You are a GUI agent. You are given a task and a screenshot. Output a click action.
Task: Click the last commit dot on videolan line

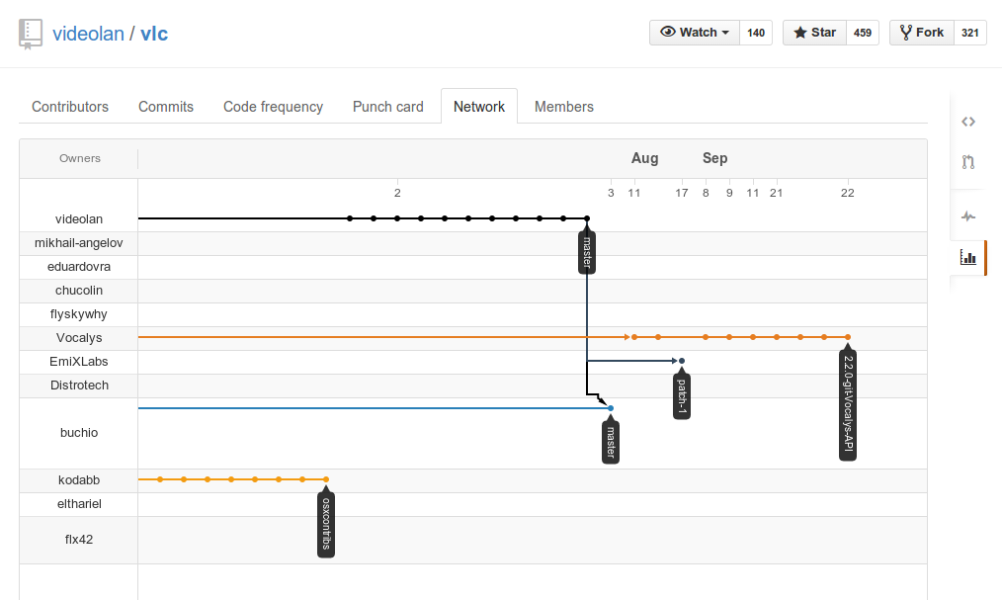coord(587,218)
